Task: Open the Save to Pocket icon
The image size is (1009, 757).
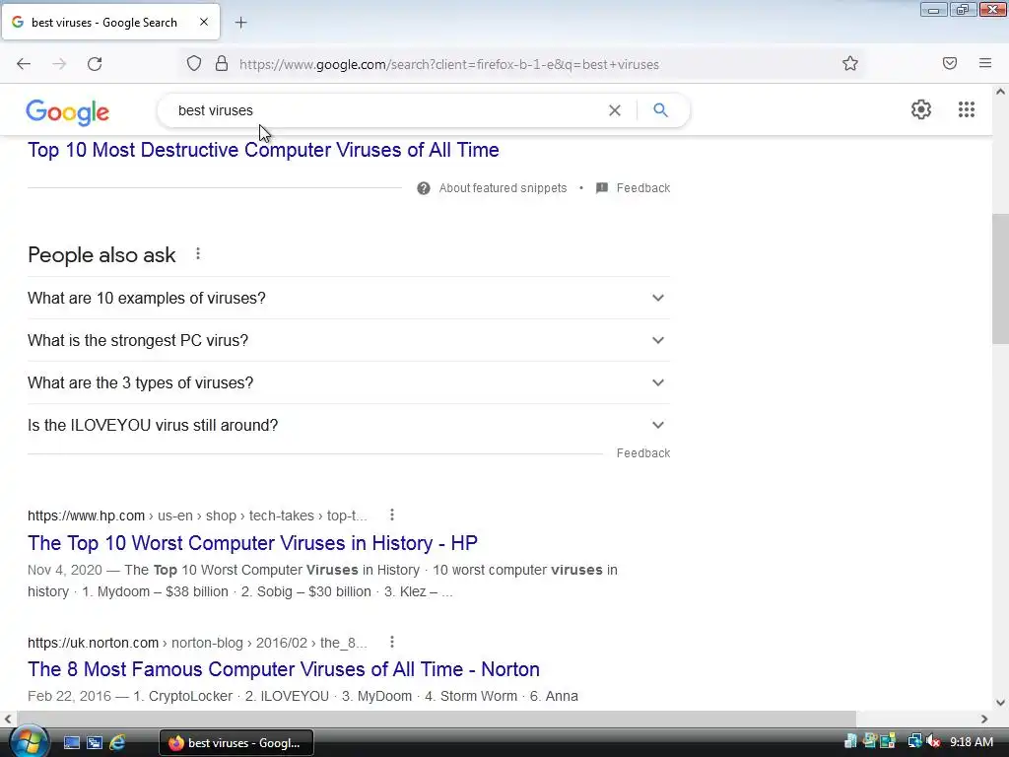Action: tap(950, 63)
